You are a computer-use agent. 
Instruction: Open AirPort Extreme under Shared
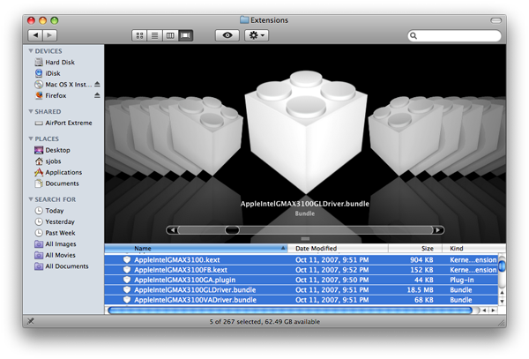63,123
